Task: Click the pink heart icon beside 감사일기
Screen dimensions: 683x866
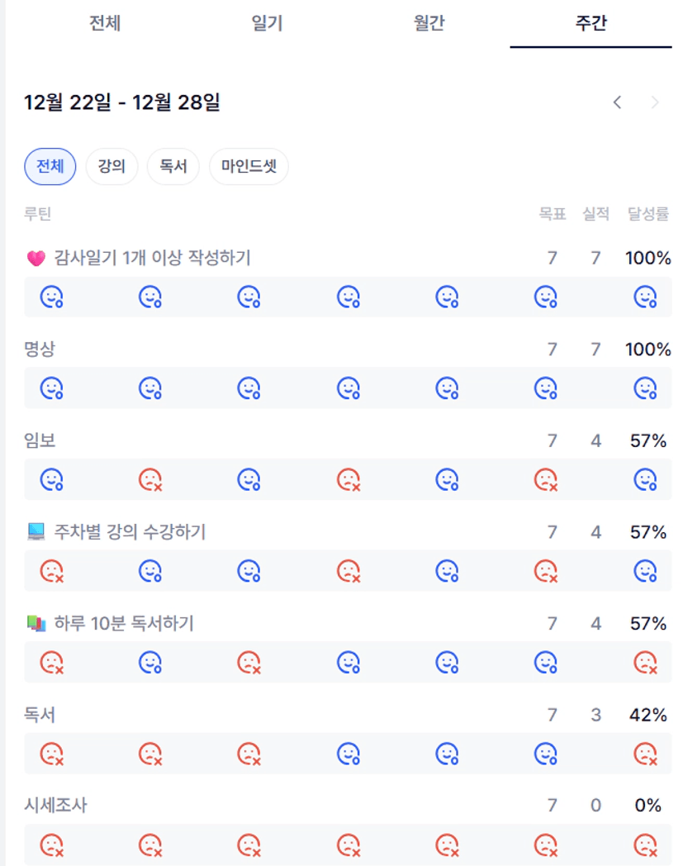Action: pyautogui.click(x=36, y=259)
